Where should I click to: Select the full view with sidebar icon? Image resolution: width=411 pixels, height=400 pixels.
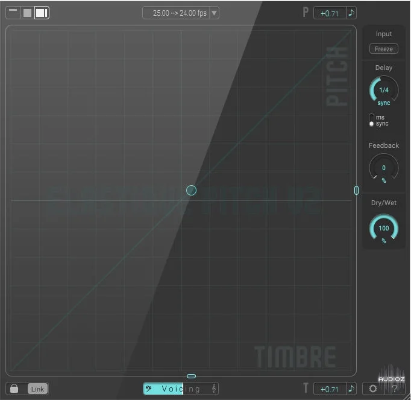42,13
